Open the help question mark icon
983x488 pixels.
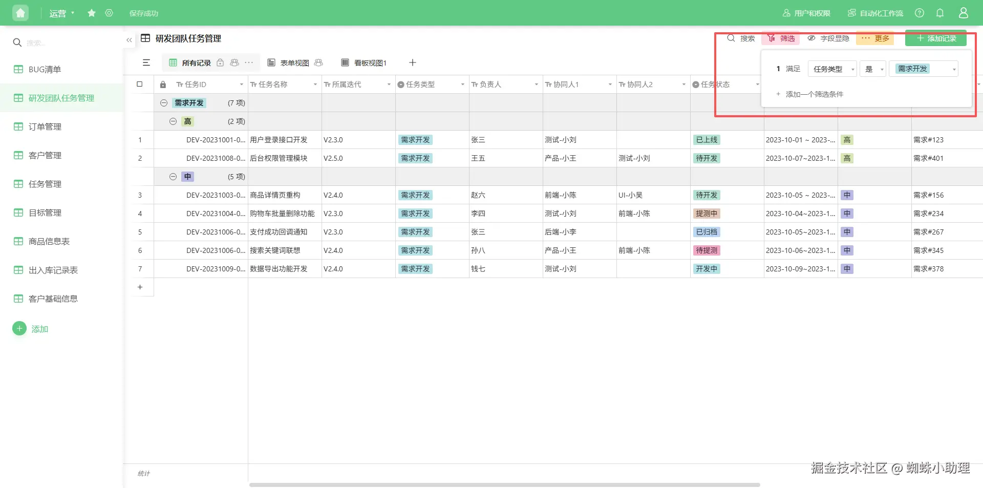point(920,13)
